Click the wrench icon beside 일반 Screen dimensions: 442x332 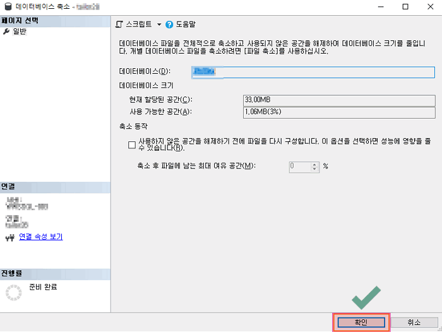coord(6,32)
